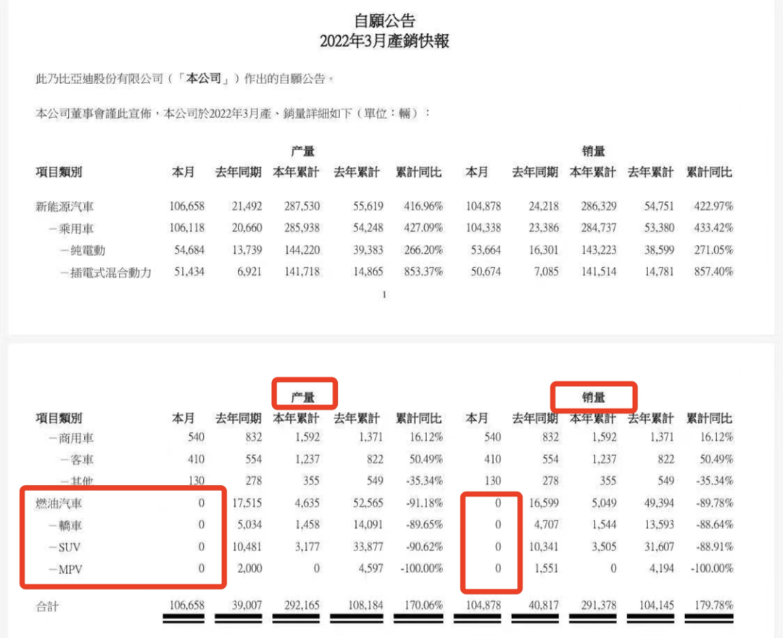Click the 客車 row label
This screenshot has width=783, height=638.
point(82,460)
